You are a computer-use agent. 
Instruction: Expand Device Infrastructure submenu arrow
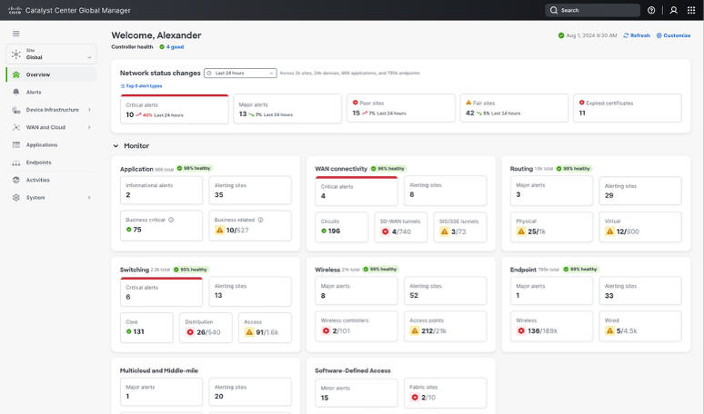tap(89, 110)
